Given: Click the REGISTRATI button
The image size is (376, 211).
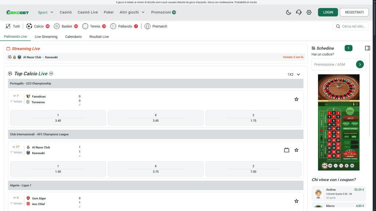Looking at the screenshot, I should pyautogui.click(x=354, y=12).
